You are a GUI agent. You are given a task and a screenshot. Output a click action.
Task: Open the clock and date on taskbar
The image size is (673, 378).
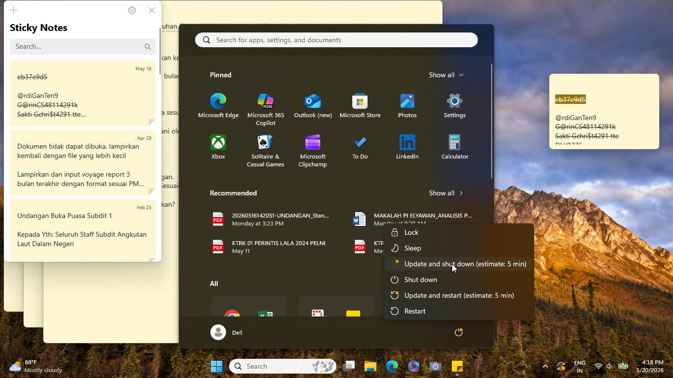point(649,366)
